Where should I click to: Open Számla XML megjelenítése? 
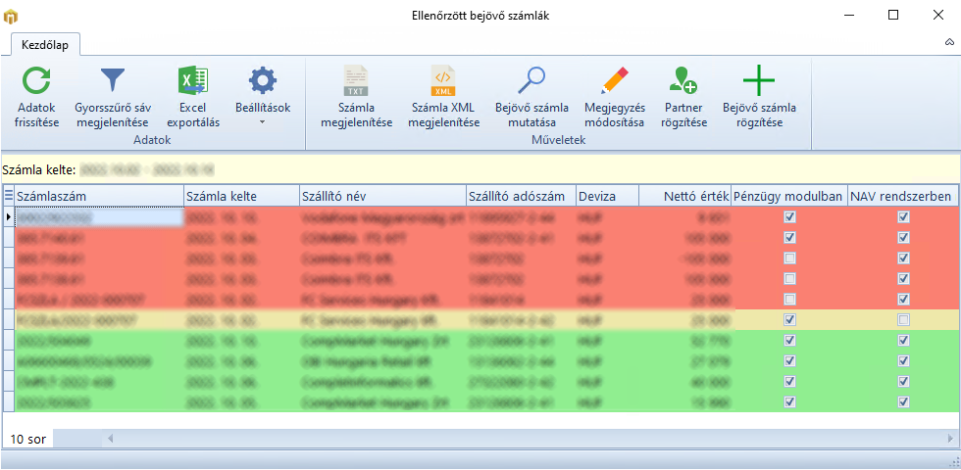443,81
